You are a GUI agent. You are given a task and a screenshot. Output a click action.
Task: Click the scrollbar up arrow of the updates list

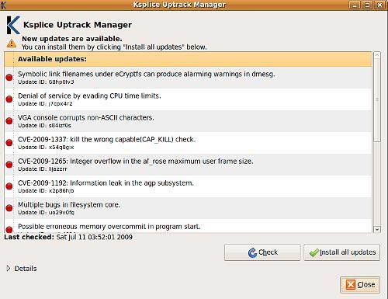(377, 55)
